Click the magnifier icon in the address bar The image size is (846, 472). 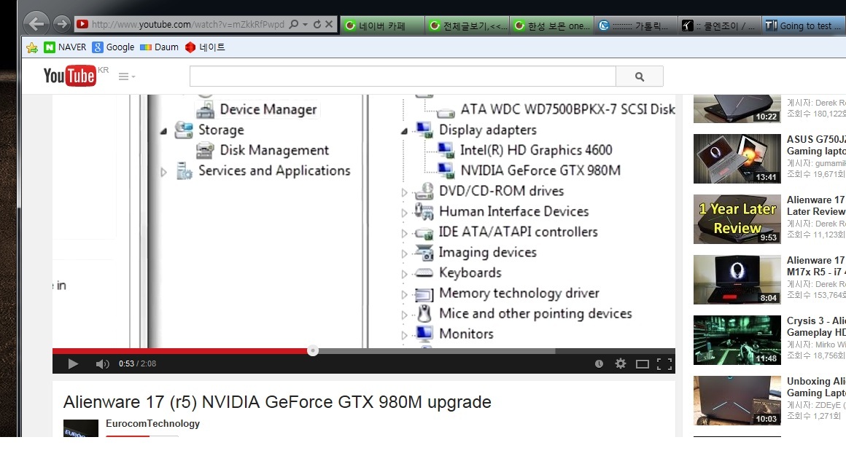(294, 24)
